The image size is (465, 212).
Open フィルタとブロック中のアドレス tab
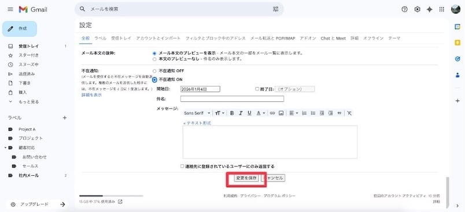coord(216,39)
